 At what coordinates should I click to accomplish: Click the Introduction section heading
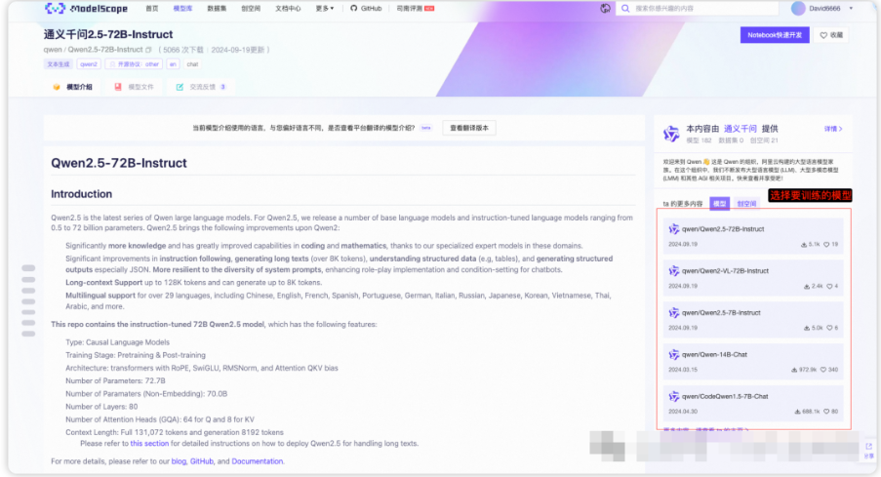point(82,194)
